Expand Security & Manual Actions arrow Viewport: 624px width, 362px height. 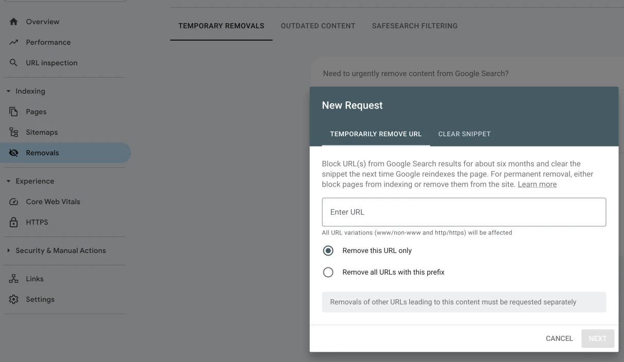pyautogui.click(x=8, y=250)
